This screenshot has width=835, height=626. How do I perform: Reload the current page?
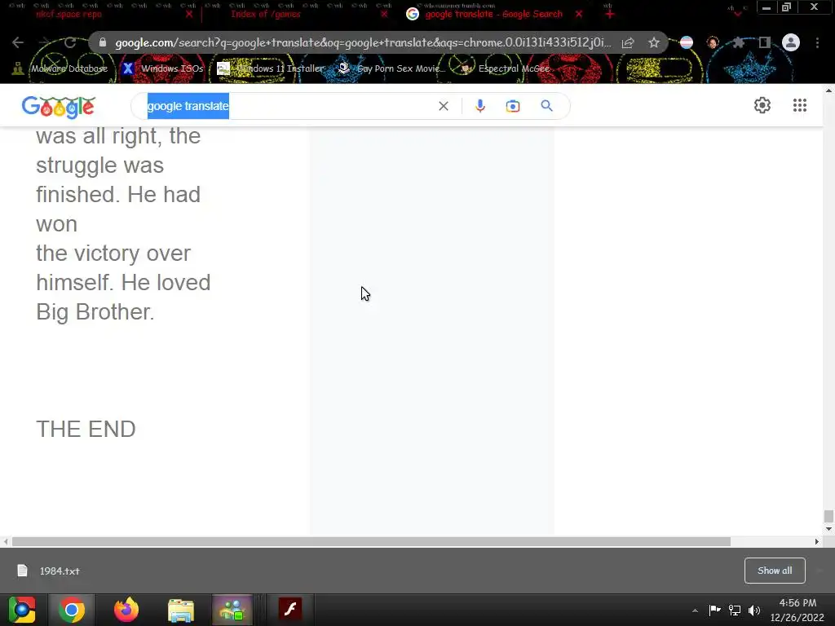(x=70, y=42)
